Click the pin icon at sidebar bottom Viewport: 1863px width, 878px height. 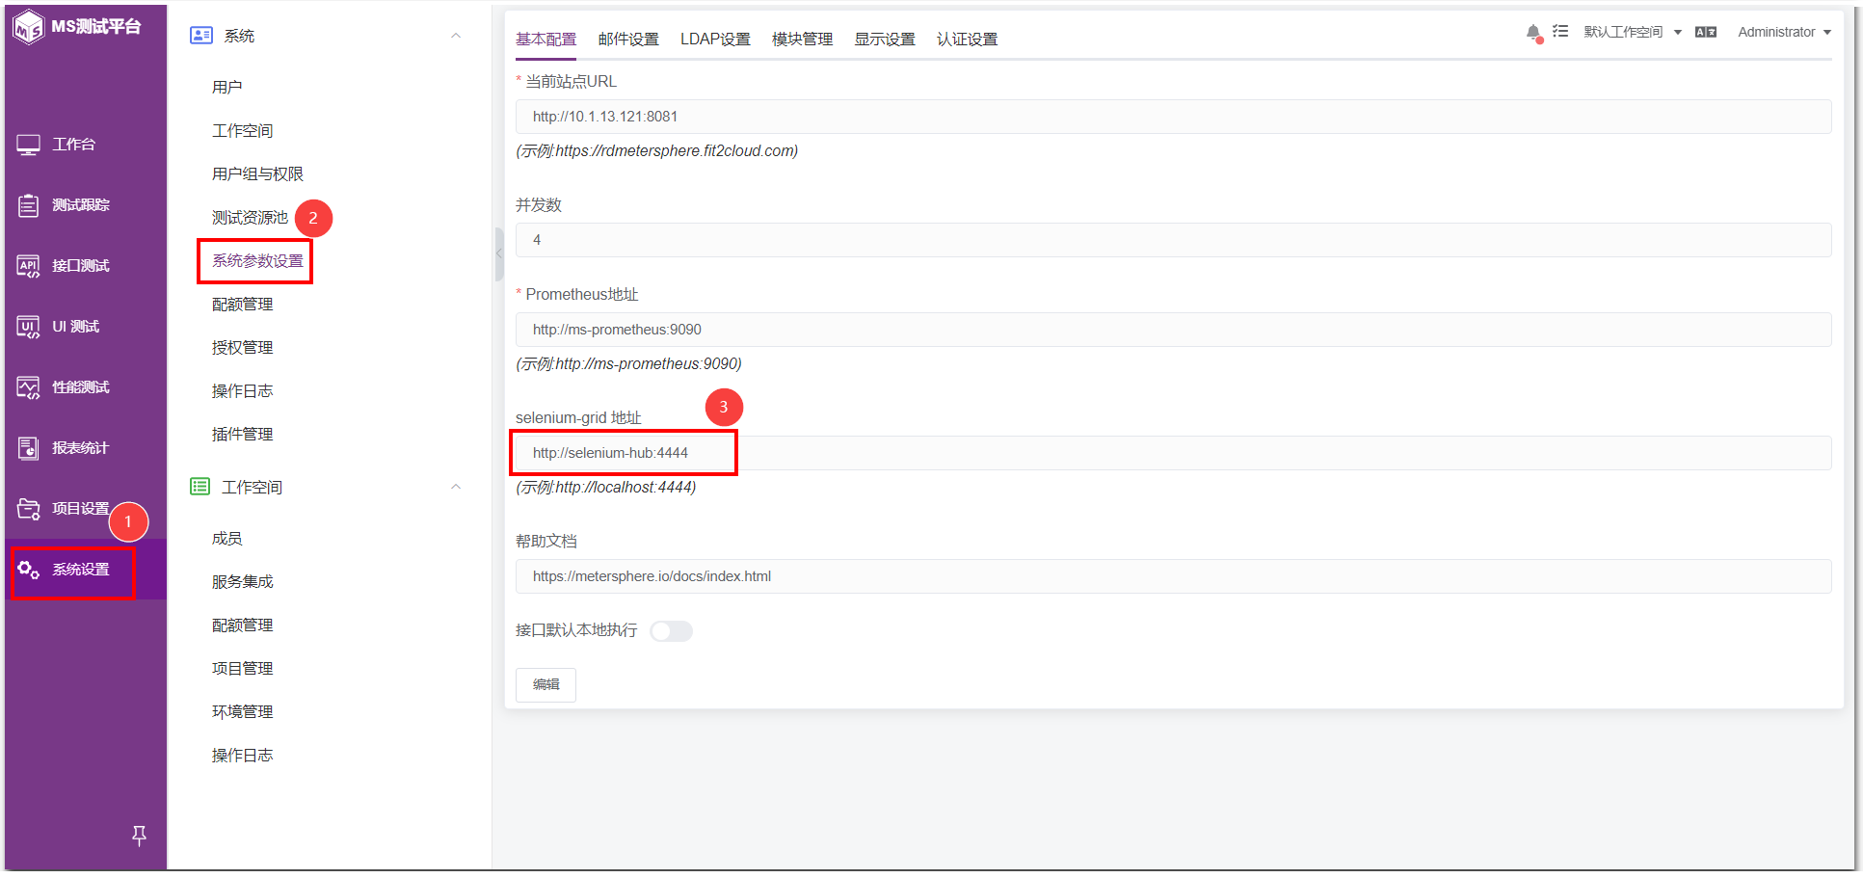point(139,836)
